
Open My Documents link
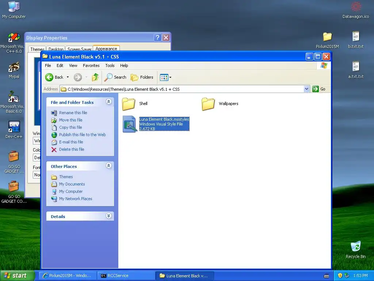click(x=72, y=184)
